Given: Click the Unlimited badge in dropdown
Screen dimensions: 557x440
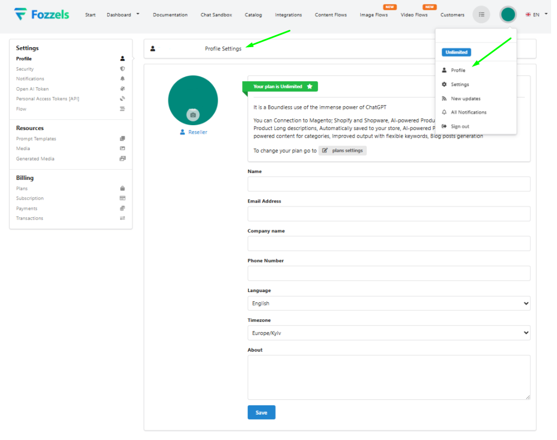Looking at the screenshot, I should (456, 52).
